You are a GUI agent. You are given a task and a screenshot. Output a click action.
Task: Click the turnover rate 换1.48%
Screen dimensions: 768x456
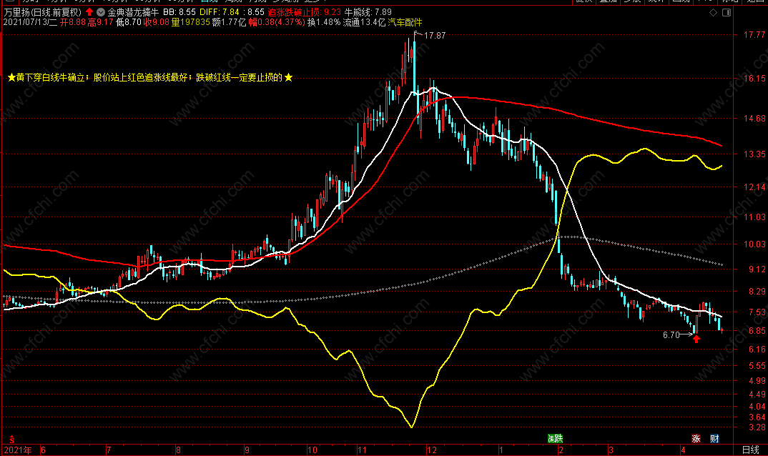point(324,22)
